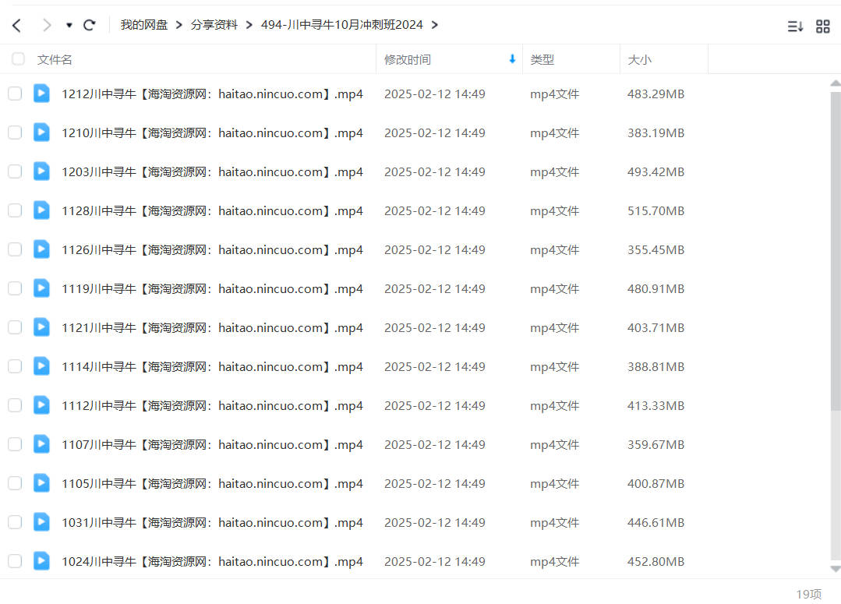841x604 pixels.
Task: Tick the select-all checkbox in header
Action: coord(18,59)
